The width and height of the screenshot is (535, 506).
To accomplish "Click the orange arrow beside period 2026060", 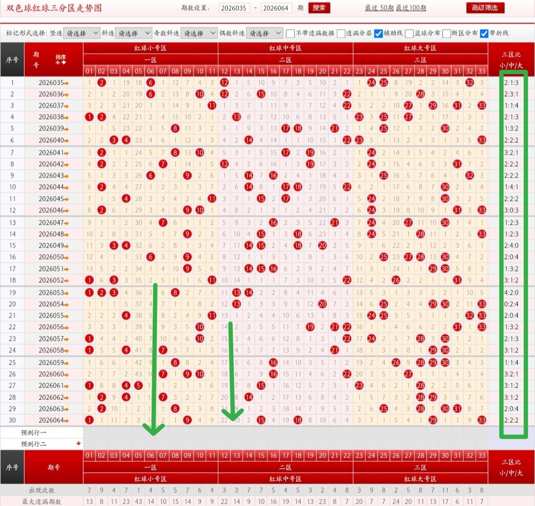I will pos(66,375).
